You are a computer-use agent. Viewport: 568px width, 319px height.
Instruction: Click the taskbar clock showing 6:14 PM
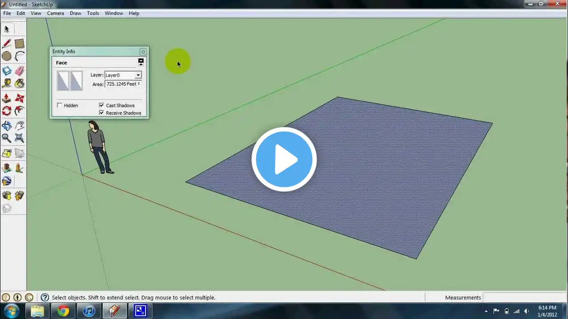point(547,311)
